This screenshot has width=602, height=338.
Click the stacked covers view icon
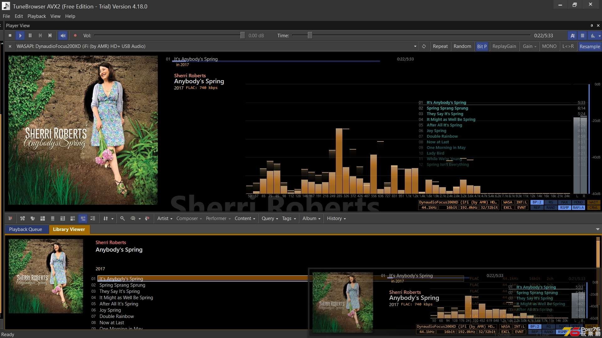point(33,218)
